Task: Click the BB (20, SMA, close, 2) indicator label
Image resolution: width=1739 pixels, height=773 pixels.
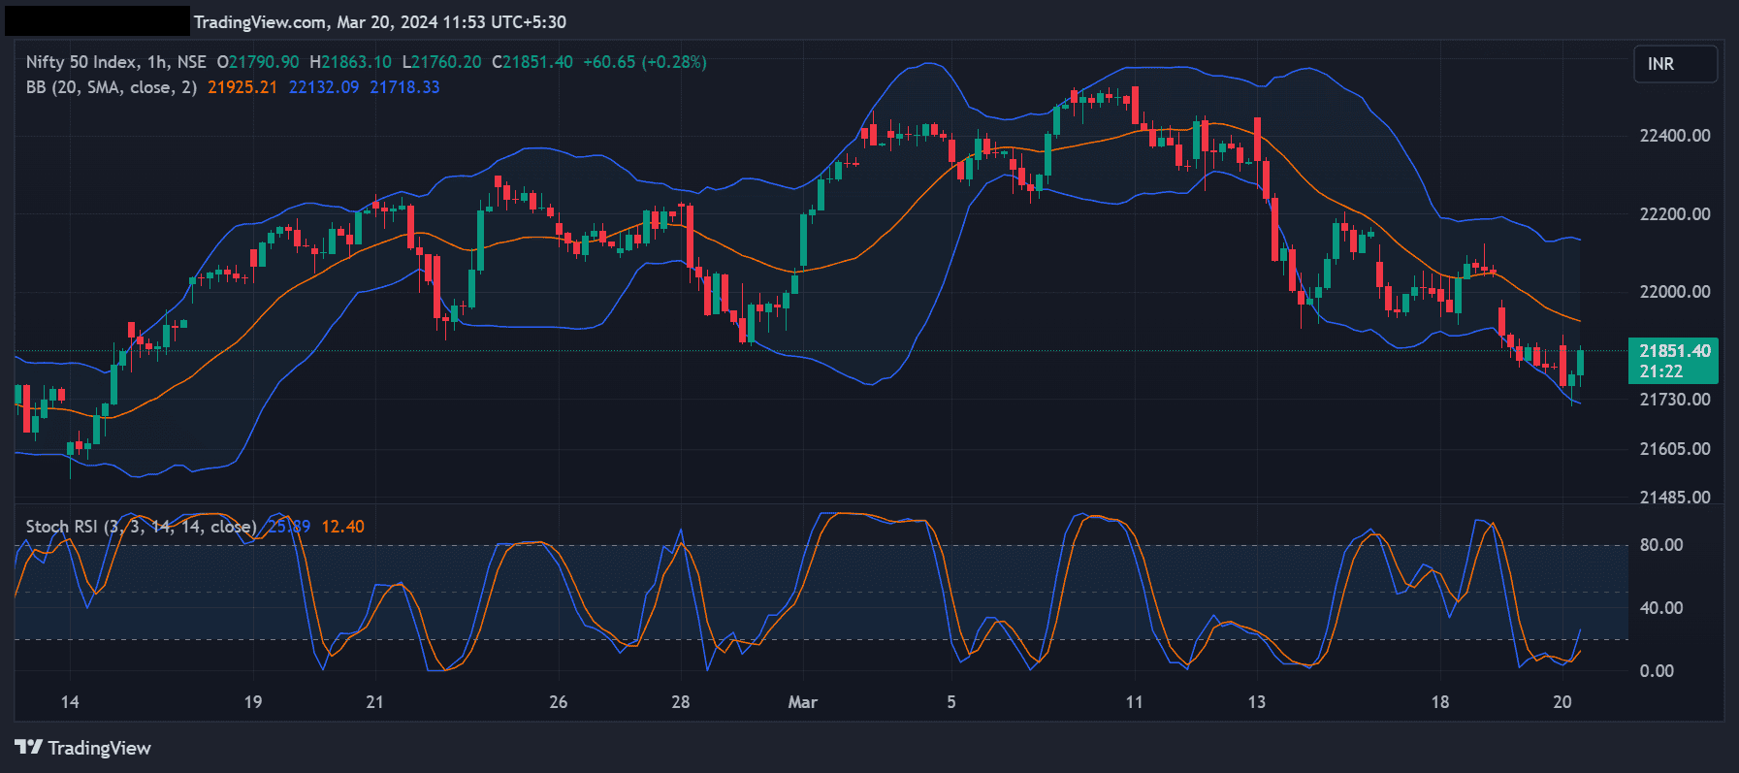Action: point(112,87)
